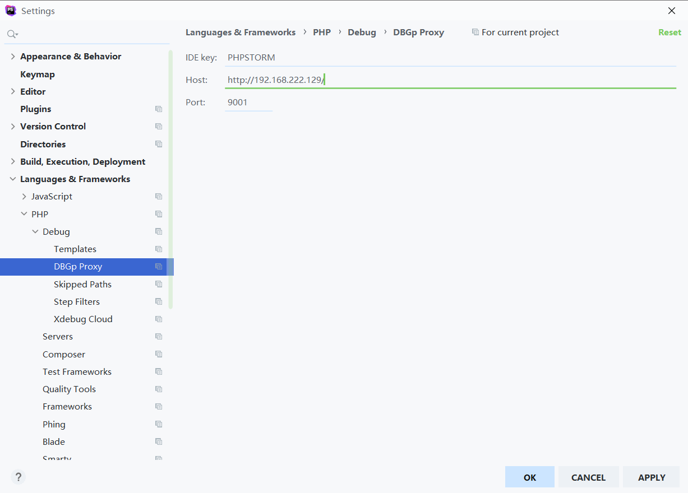Focus the IDE key input field
The image size is (688, 493).
click(x=450, y=58)
